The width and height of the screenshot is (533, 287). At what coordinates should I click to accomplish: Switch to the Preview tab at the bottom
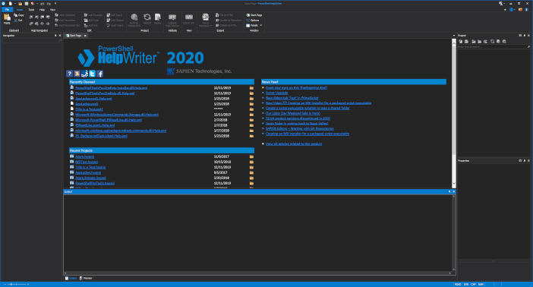pyautogui.click(x=86, y=278)
